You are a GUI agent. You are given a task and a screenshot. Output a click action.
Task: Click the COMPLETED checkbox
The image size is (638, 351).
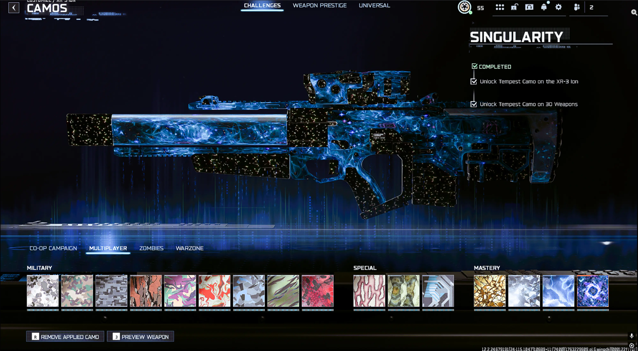[x=475, y=66]
